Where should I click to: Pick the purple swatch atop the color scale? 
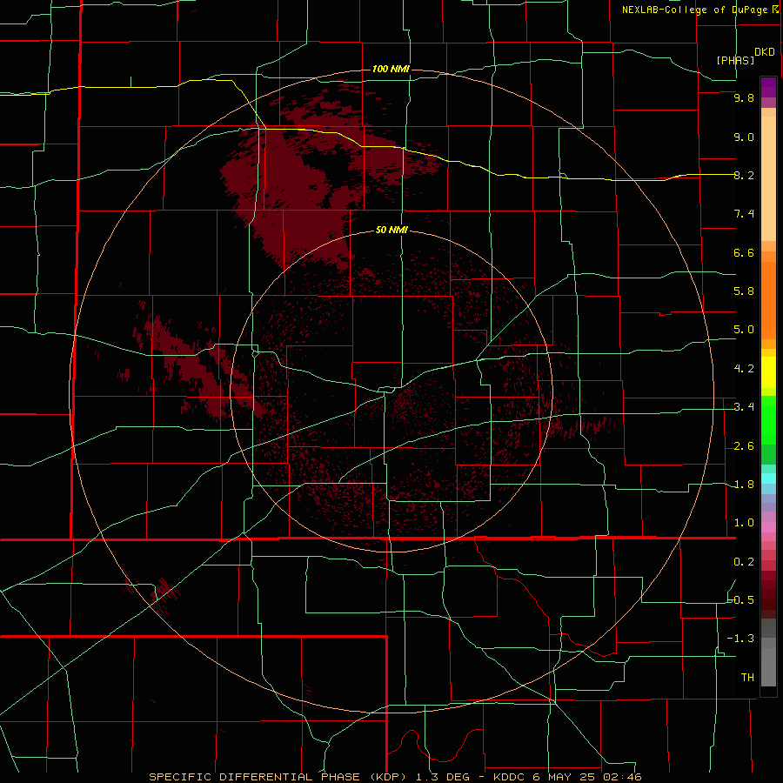tap(768, 87)
